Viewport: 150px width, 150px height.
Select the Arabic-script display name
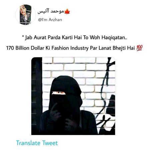pos(51,12)
